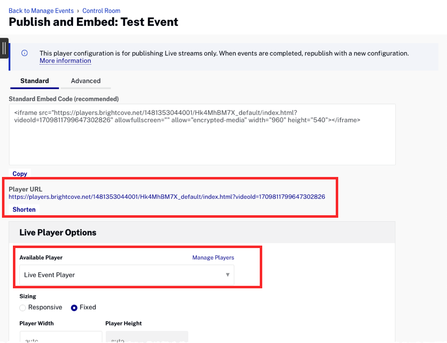
Task: Copy the standard embed code
Action: click(x=20, y=174)
